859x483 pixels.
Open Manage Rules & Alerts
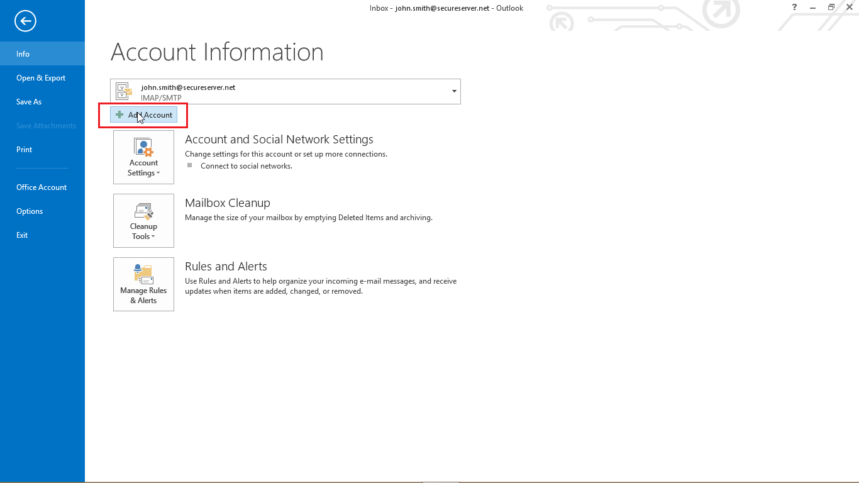click(x=143, y=284)
